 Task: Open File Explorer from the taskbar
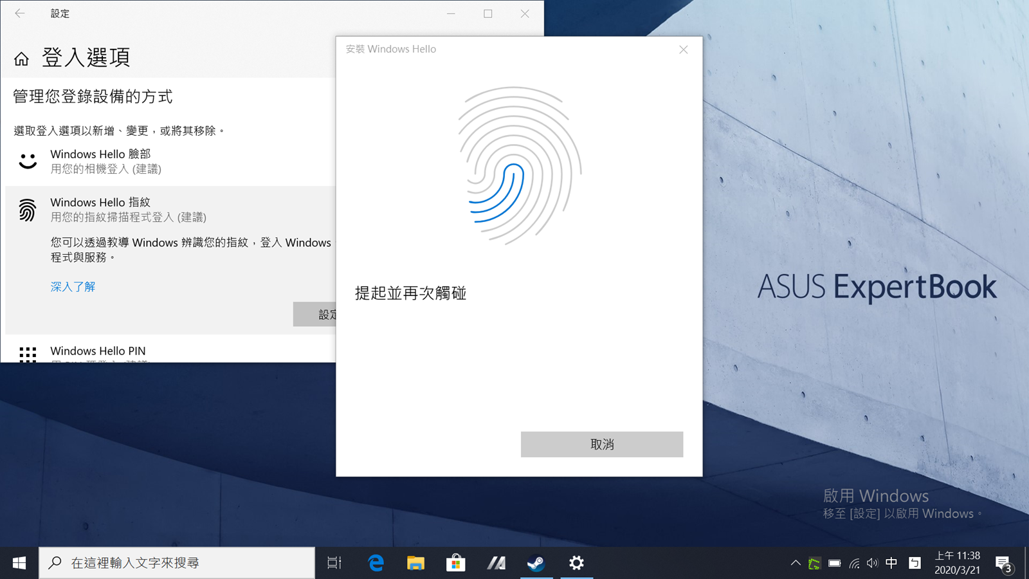pyautogui.click(x=415, y=562)
